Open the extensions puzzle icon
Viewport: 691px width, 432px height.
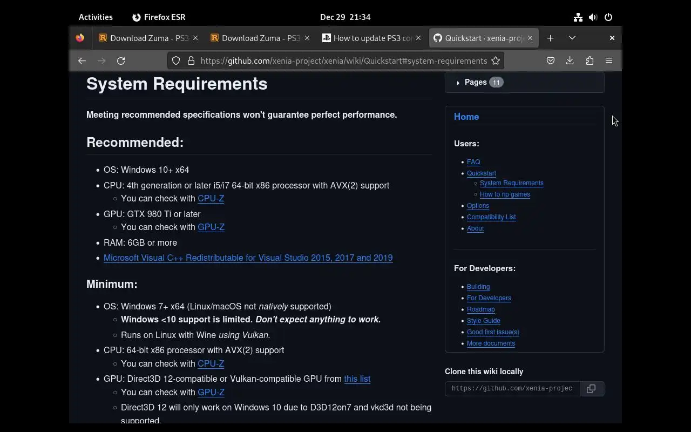point(590,61)
